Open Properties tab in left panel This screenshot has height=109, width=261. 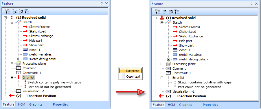pyautogui.click(x=60, y=104)
